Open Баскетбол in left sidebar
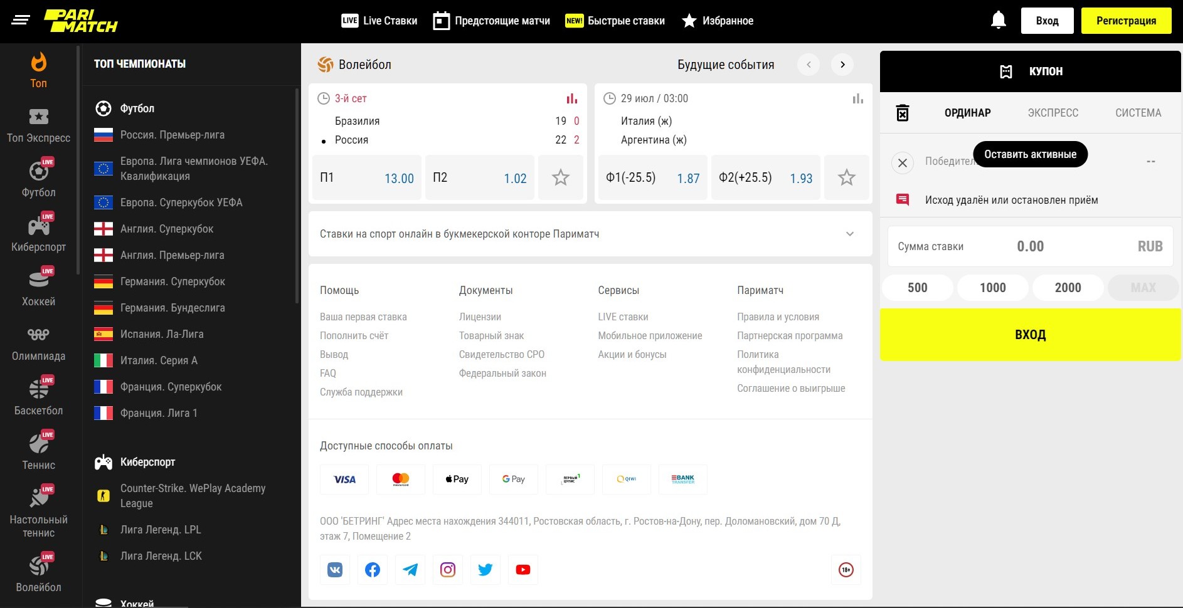 (39, 397)
